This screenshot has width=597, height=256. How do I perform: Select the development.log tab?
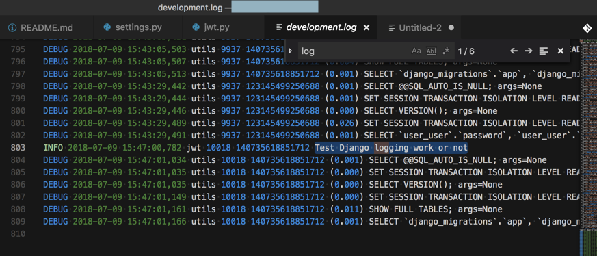tap(321, 27)
